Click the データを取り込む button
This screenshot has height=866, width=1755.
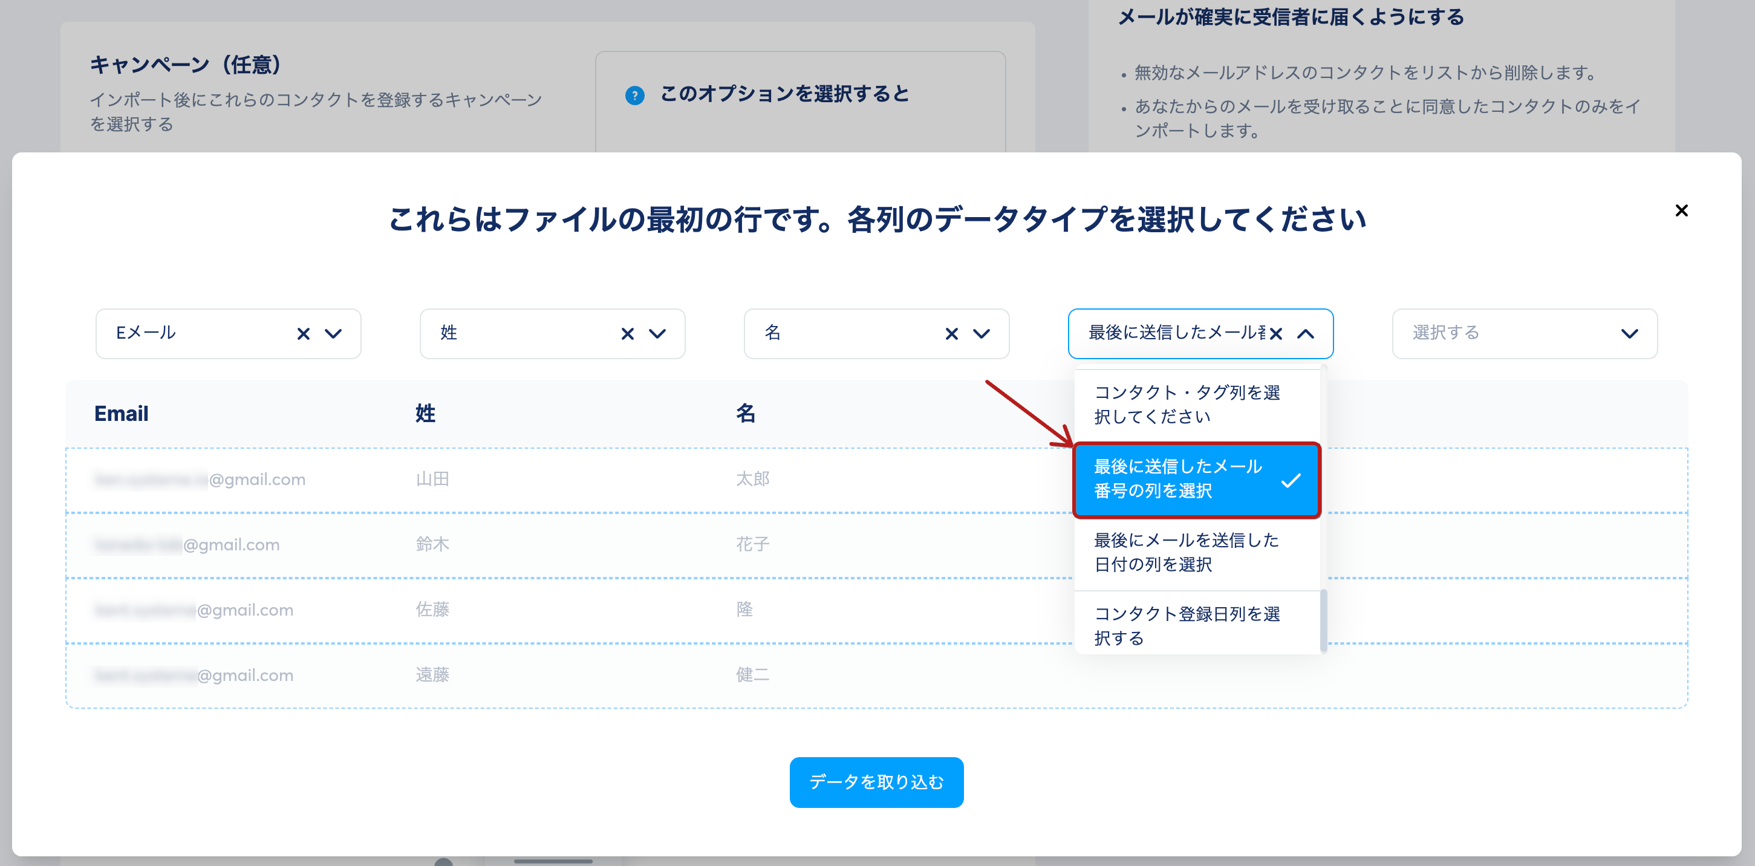[x=876, y=782]
